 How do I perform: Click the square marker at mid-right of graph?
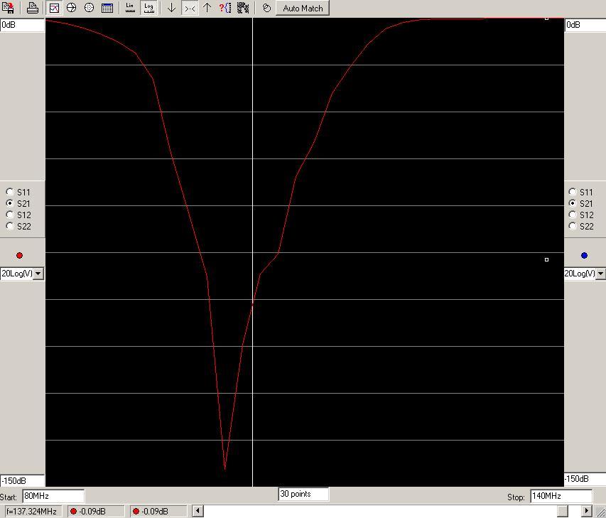546,260
